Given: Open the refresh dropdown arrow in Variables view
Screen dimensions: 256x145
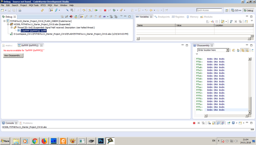Looking at the screenshot, I should pyautogui.click(x=226, y=21).
